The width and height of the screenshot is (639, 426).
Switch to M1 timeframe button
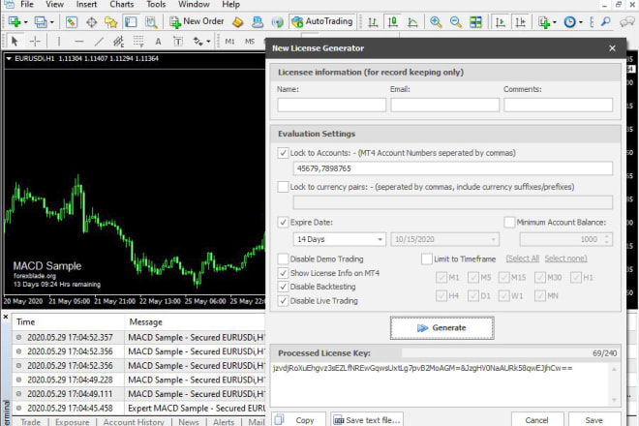[x=229, y=42]
